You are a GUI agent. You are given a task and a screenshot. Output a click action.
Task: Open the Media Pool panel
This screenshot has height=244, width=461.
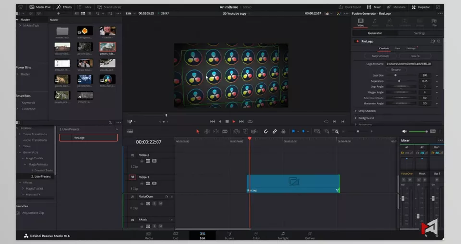40,7
